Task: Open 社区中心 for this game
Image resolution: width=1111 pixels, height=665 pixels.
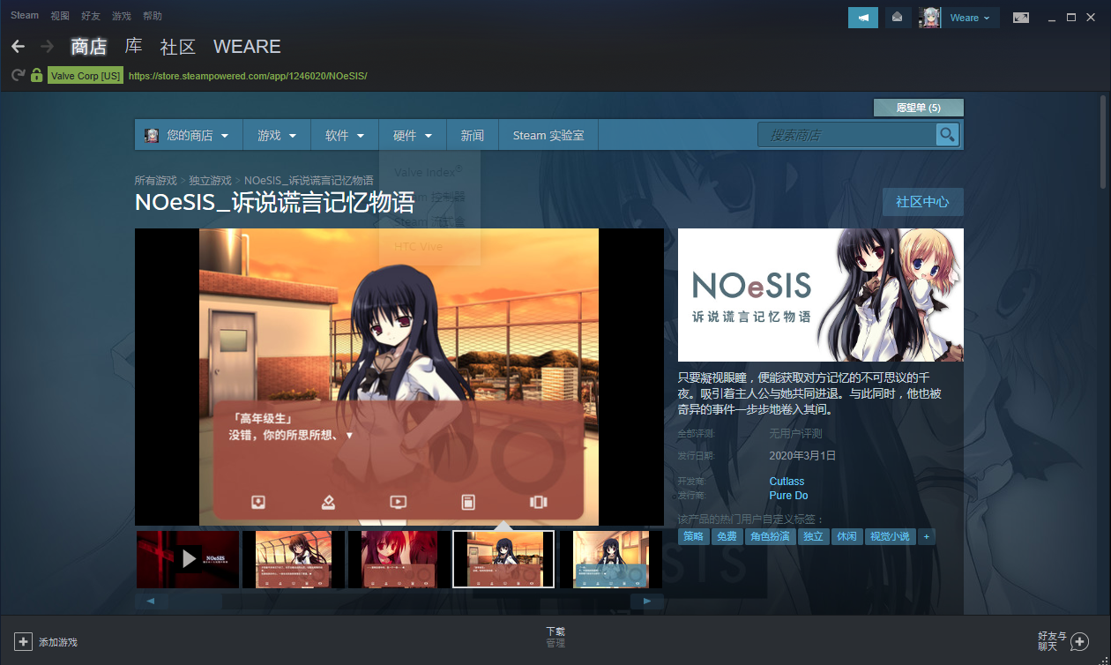Action: [922, 202]
